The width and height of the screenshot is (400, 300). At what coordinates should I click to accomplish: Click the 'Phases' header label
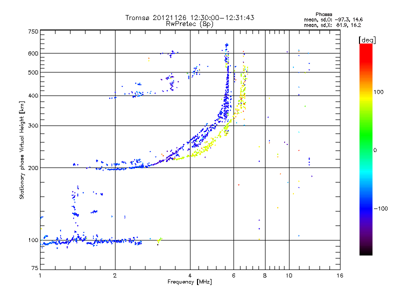(x=323, y=14)
